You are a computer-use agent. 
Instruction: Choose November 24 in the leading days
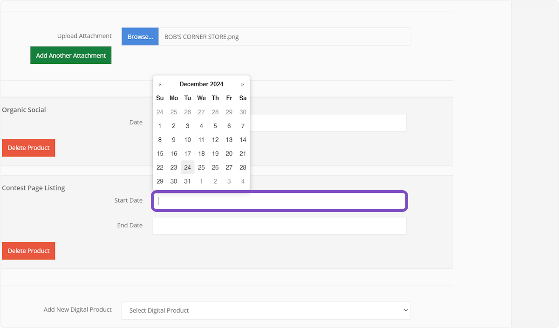[x=160, y=112]
